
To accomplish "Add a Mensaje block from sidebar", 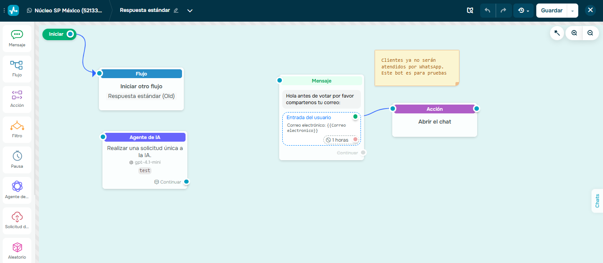I will coord(17,39).
